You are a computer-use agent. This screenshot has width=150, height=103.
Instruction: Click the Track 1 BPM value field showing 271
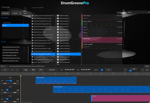[x=18, y=81]
